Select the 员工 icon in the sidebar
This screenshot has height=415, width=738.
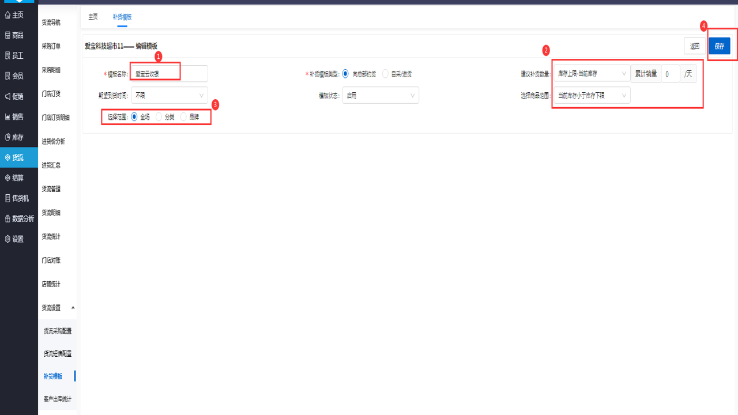(7, 55)
